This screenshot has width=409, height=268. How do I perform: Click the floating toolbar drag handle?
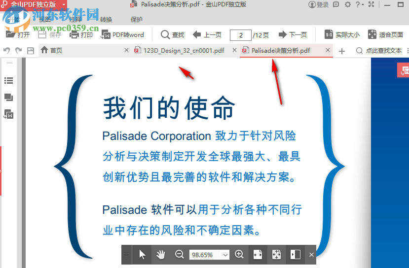tap(126, 255)
